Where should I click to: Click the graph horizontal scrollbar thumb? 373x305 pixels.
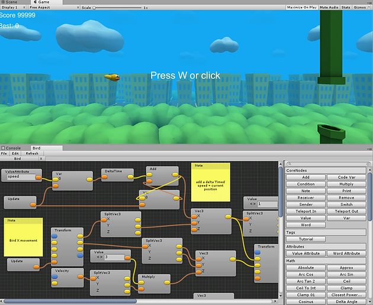pyautogui.click(x=70, y=301)
